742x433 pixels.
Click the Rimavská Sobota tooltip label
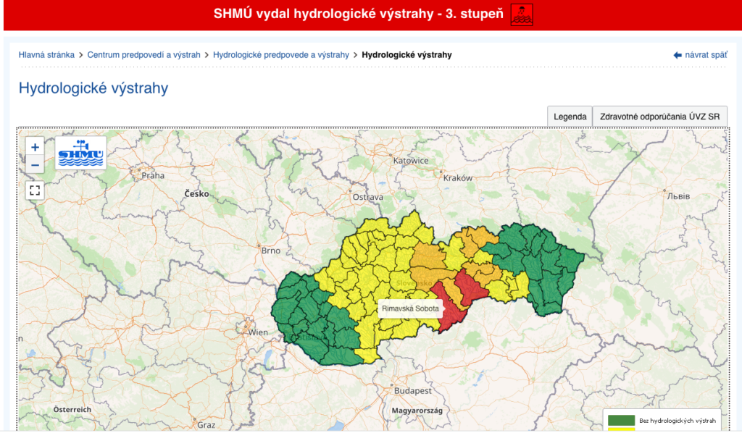click(x=409, y=308)
